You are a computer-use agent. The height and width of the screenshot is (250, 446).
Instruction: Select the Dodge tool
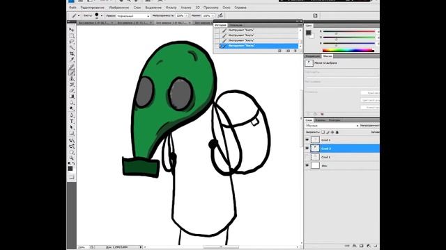71,108
